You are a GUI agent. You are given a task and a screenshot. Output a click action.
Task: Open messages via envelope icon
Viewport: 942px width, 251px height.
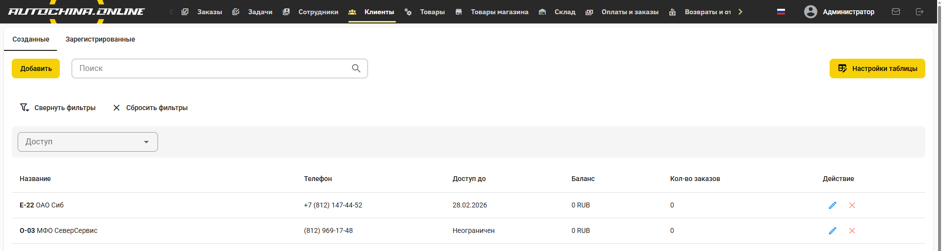tap(896, 12)
